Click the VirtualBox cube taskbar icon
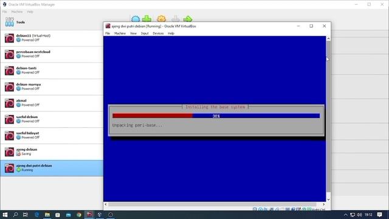This screenshot has width=389, height=219. click(x=100, y=215)
